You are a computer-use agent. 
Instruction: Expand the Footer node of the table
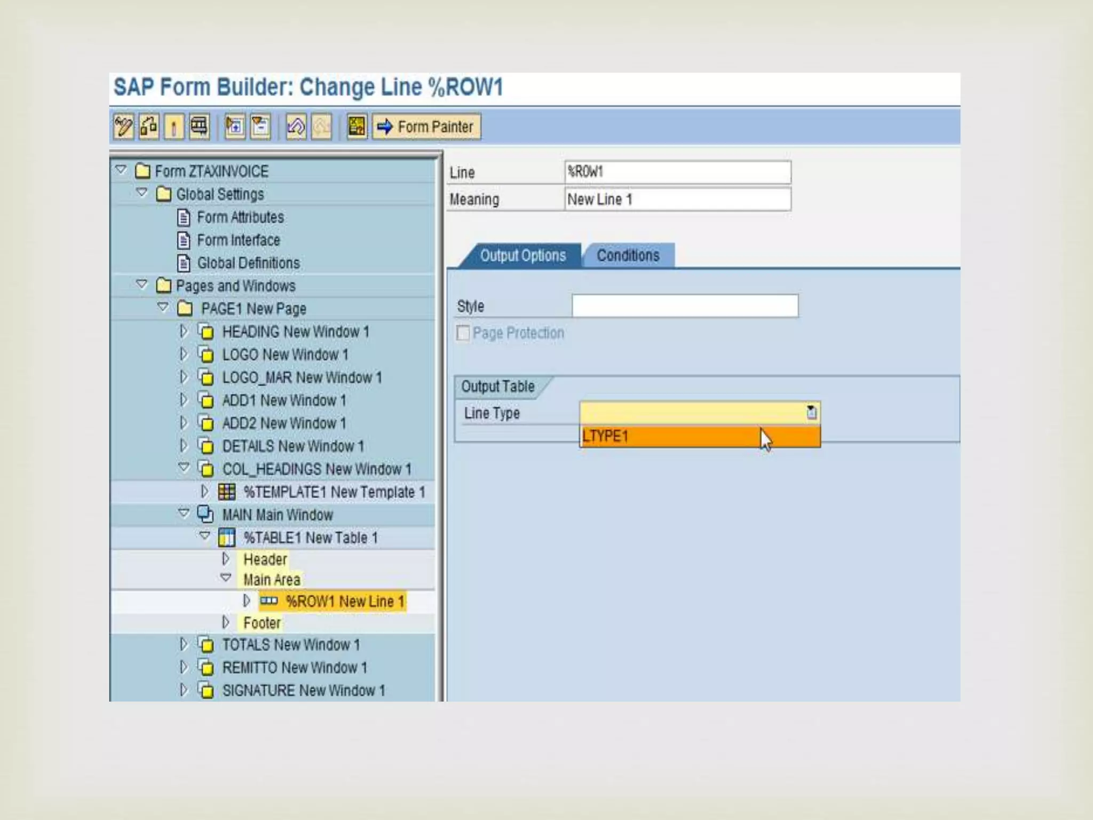[x=226, y=622]
